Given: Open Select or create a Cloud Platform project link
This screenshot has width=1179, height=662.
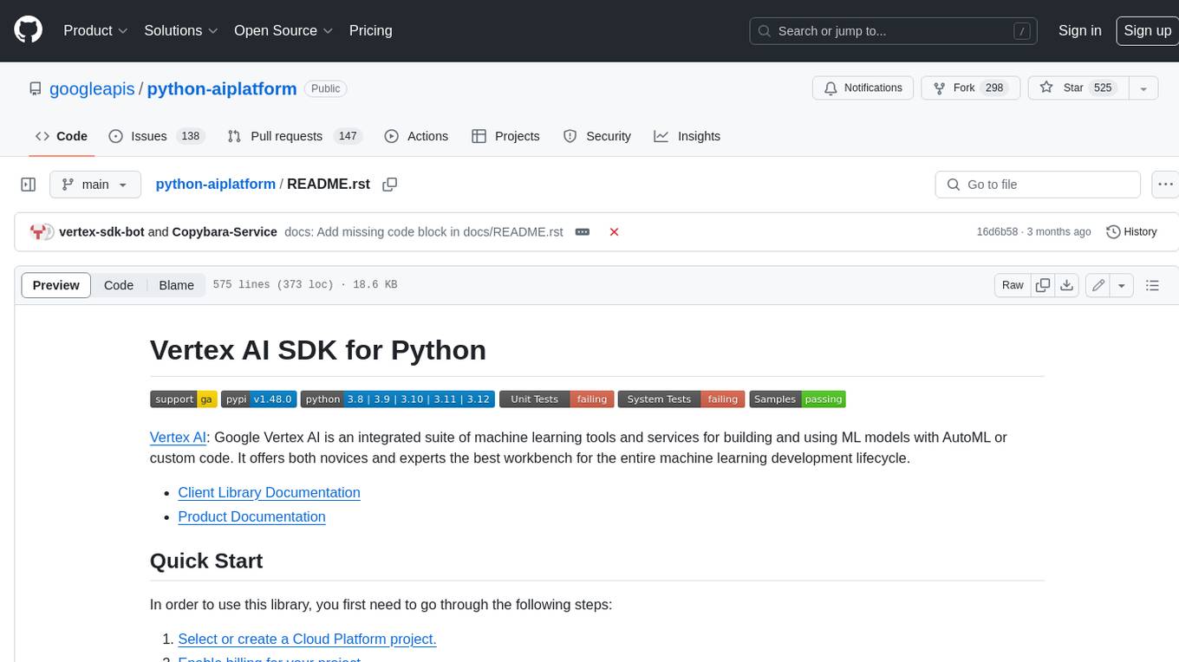Looking at the screenshot, I should point(307,639).
